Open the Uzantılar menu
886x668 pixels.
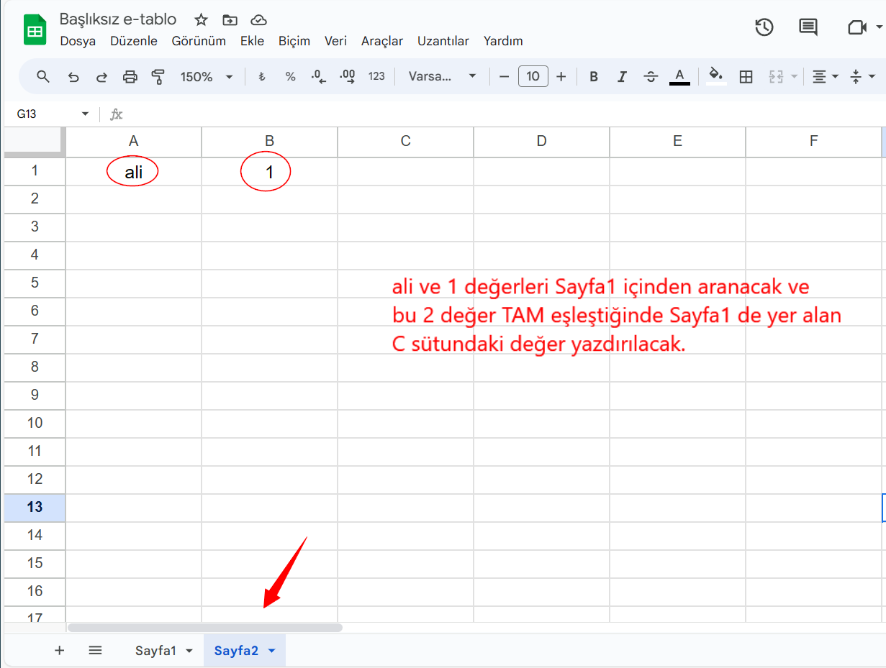point(443,41)
